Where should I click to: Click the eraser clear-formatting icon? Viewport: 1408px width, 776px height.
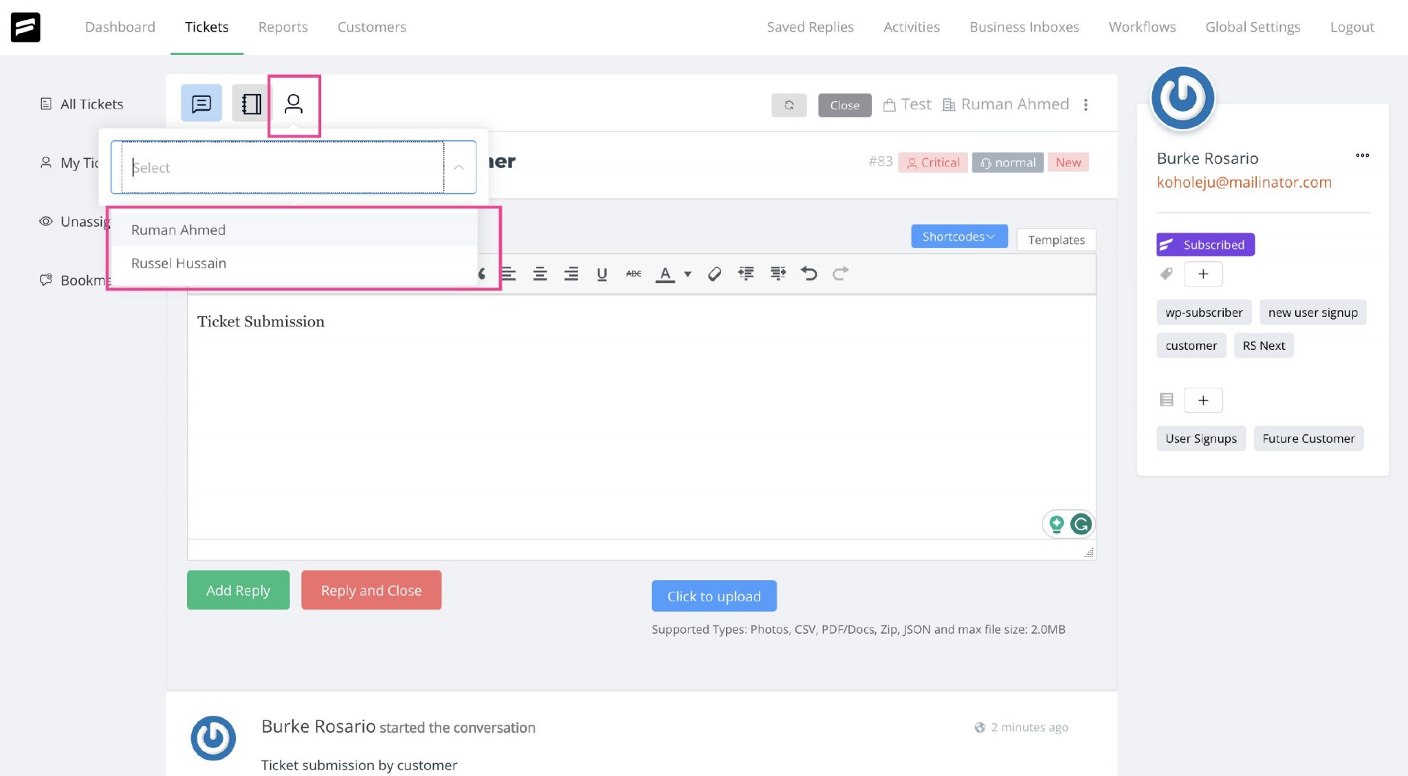715,273
